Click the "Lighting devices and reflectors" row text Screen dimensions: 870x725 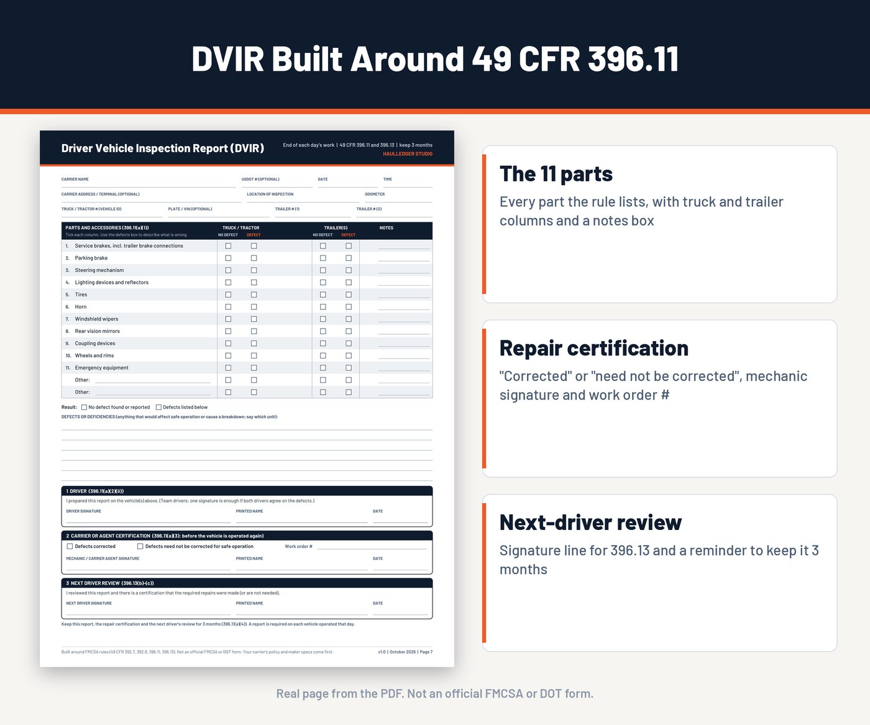112,283
